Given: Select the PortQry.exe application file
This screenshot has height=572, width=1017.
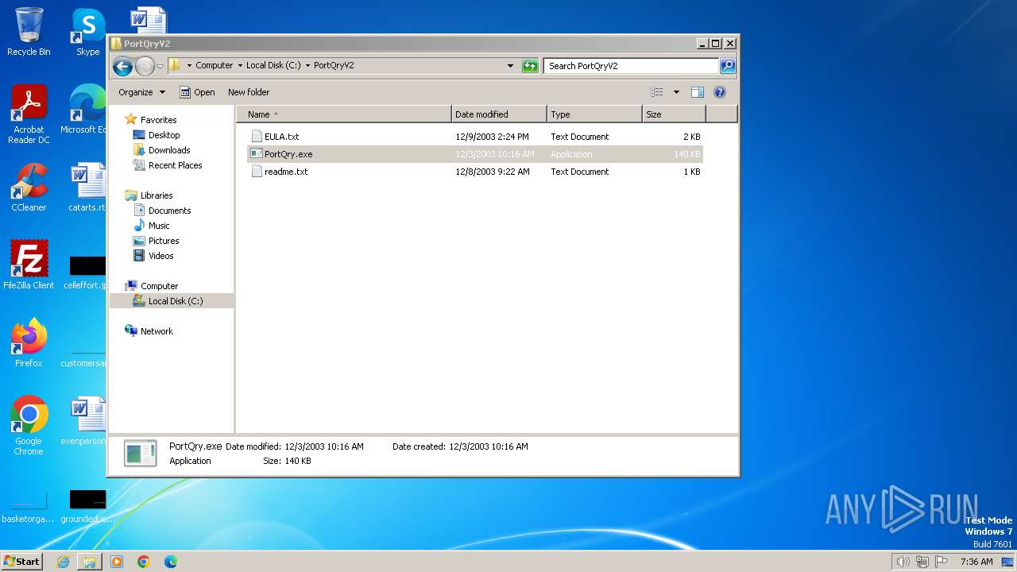Looking at the screenshot, I should tap(475, 154).
